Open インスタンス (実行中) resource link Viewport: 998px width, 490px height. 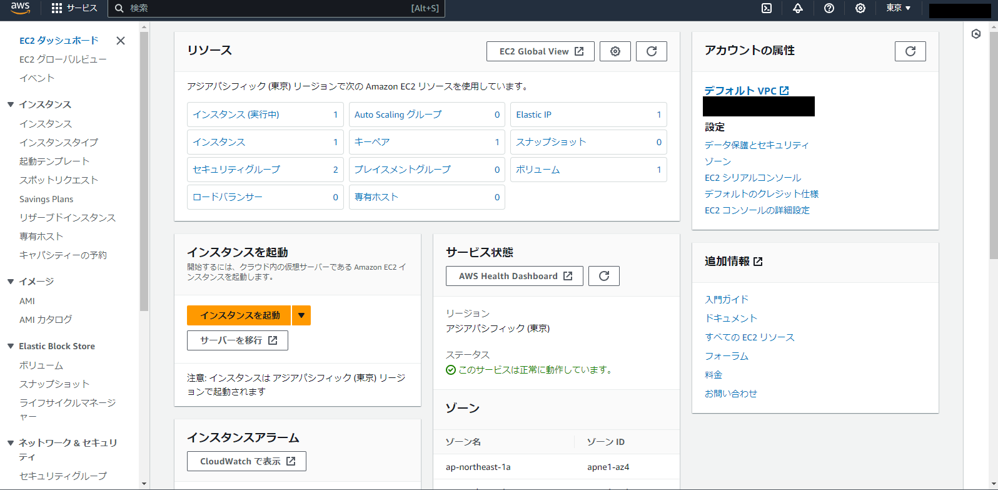(236, 115)
